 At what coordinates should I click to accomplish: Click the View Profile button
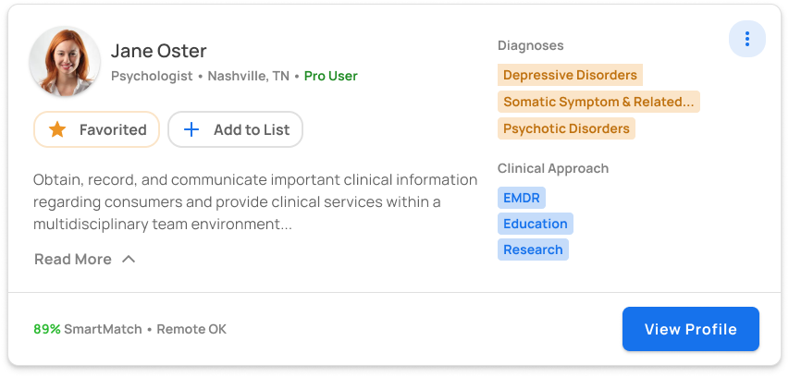click(690, 329)
